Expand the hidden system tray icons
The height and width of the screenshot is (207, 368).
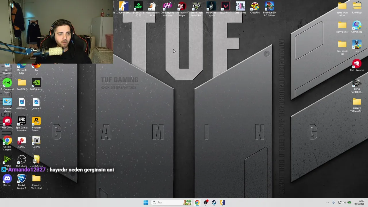coord(327,202)
